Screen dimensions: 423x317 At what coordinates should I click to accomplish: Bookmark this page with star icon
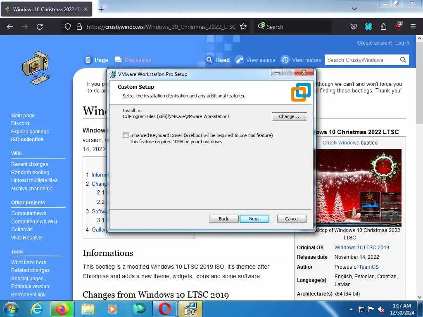243,26
